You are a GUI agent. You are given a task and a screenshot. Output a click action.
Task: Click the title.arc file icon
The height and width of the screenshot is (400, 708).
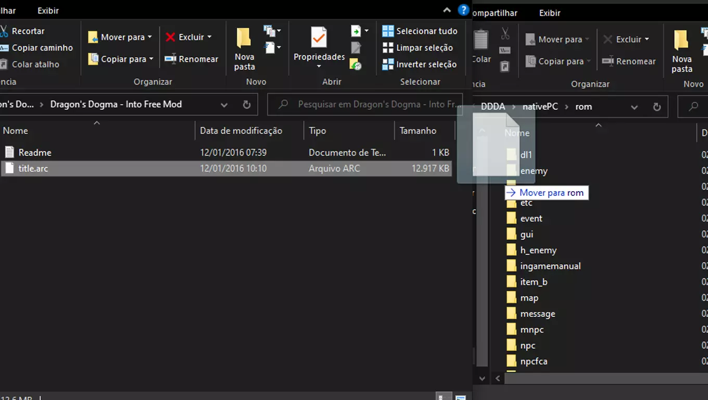(x=9, y=168)
